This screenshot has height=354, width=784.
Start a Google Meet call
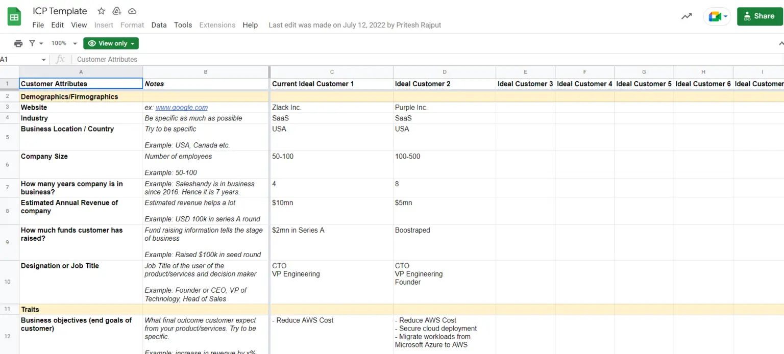click(x=716, y=16)
